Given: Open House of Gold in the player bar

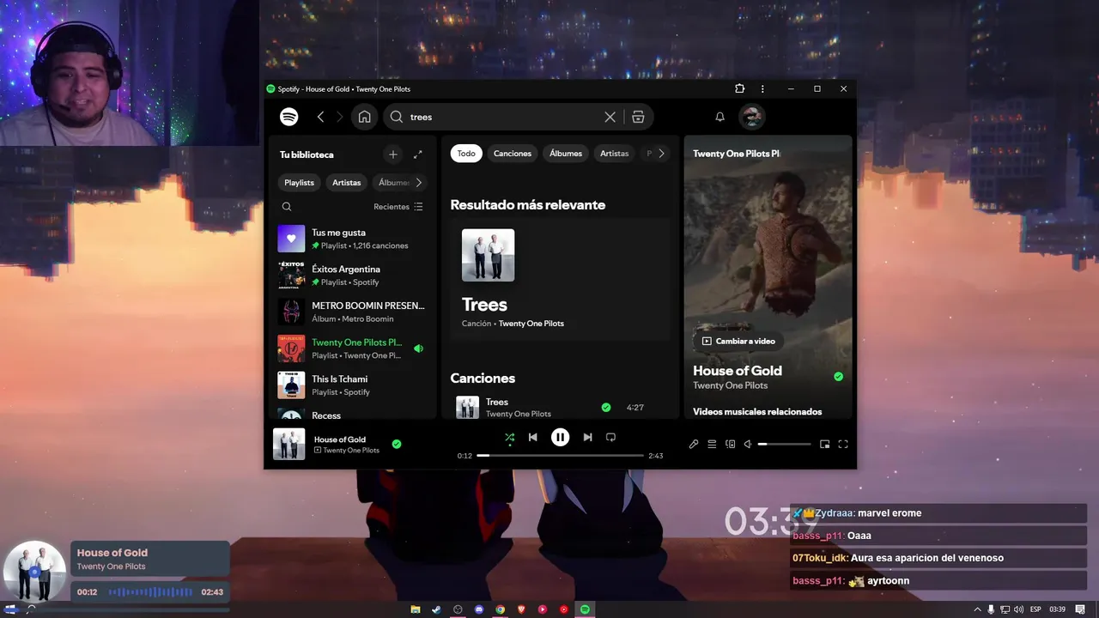Looking at the screenshot, I should pos(340,439).
